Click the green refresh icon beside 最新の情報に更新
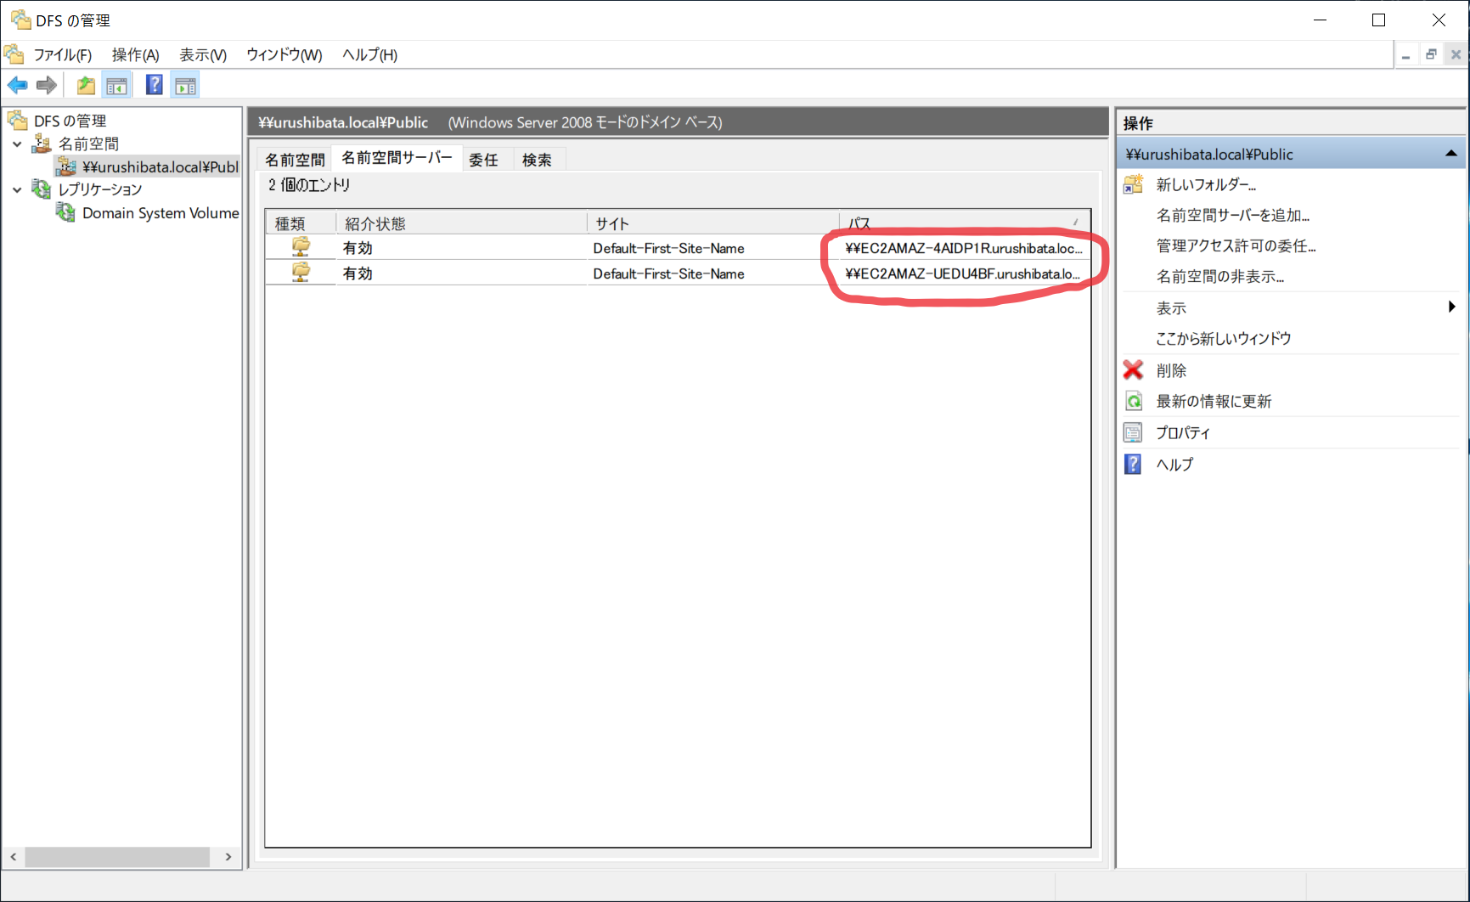 (1134, 401)
